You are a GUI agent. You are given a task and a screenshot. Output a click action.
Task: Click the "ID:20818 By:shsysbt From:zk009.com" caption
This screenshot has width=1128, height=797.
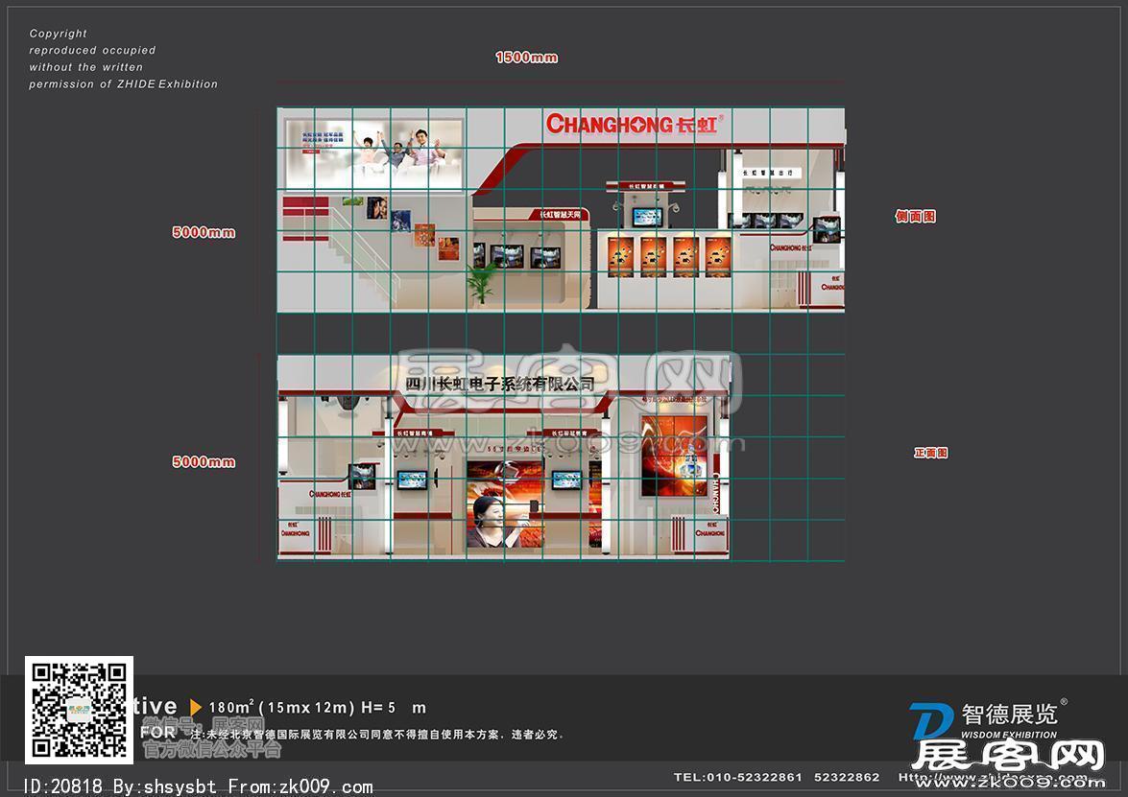pos(199,787)
